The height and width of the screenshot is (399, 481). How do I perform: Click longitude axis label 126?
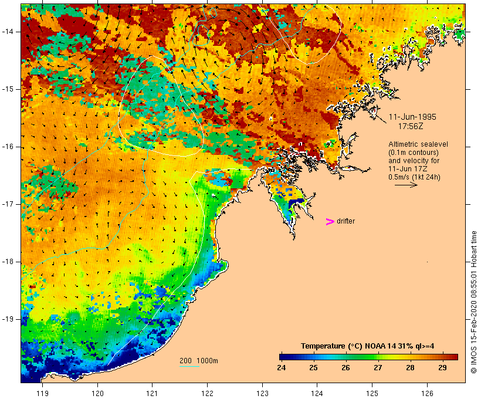coord(427,393)
